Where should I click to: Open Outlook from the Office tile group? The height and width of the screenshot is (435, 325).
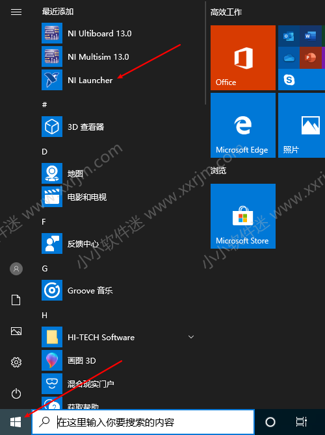[289, 36]
